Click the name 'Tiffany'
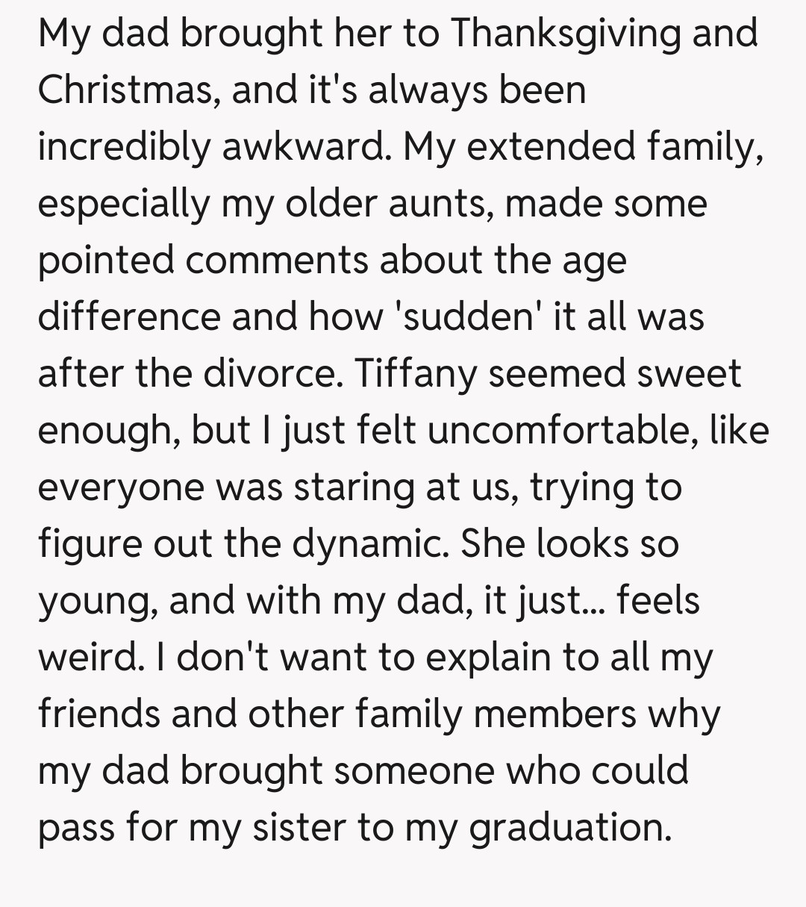 (414, 374)
